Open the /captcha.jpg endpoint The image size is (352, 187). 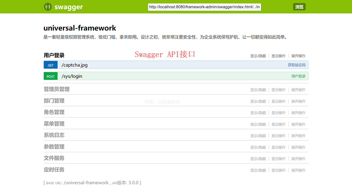click(x=75, y=65)
